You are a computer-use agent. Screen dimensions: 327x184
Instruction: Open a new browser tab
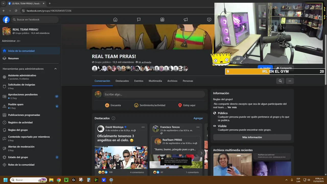pyautogui.click(x=50, y=4)
